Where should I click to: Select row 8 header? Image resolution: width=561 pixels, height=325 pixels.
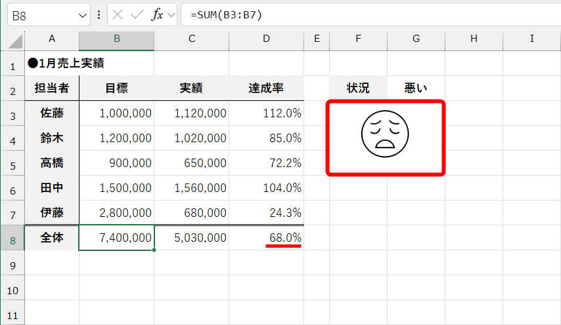tap(12, 238)
